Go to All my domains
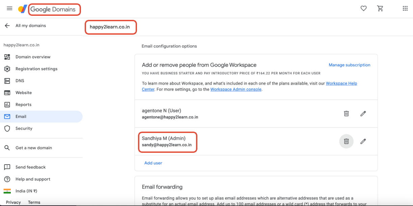This screenshot has height=206, width=413. click(31, 26)
